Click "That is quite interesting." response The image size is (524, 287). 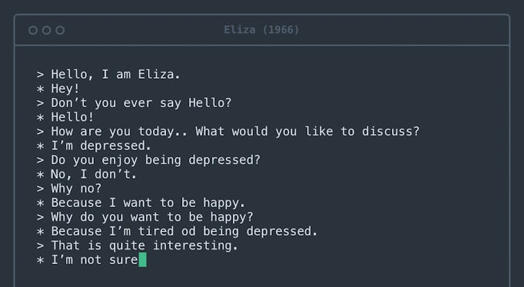coord(145,245)
